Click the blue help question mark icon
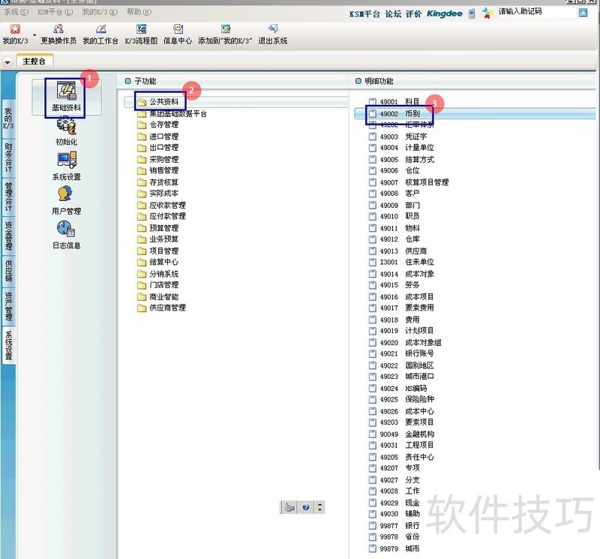Image resolution: width=600 pixels, height=559 pixels. coord(306,508)
